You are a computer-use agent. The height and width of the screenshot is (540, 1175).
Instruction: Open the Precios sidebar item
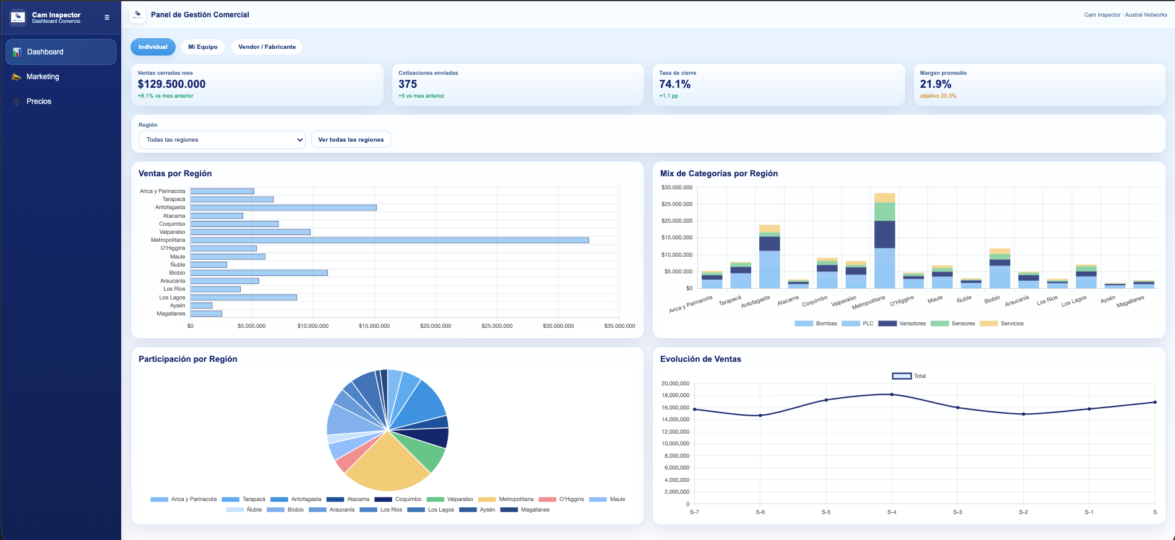(x=61, y=101)
